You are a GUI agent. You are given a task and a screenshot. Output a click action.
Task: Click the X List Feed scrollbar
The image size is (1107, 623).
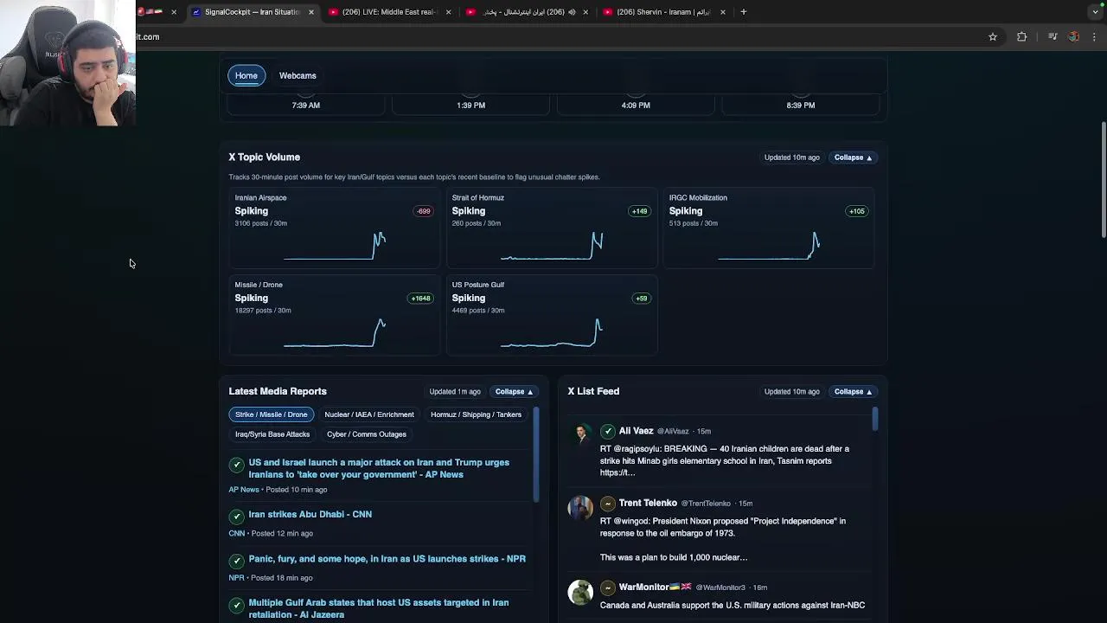pyautogui.click(x=875, y=419)
